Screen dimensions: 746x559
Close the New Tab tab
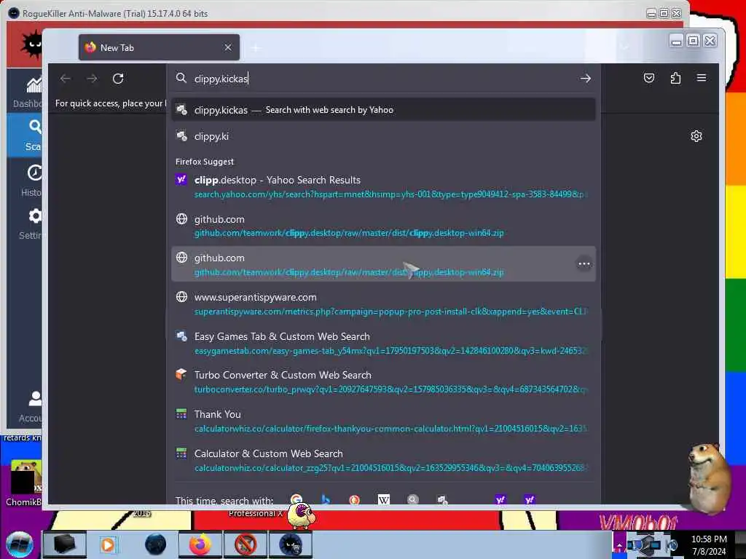228,47
